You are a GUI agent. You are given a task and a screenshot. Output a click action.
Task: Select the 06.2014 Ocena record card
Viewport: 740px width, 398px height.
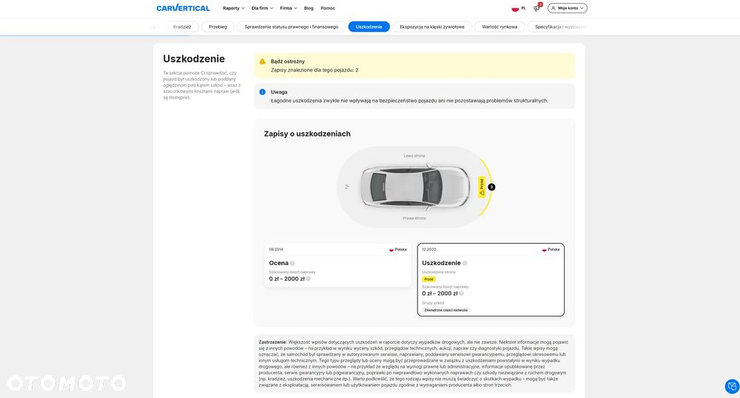[337, 265]
